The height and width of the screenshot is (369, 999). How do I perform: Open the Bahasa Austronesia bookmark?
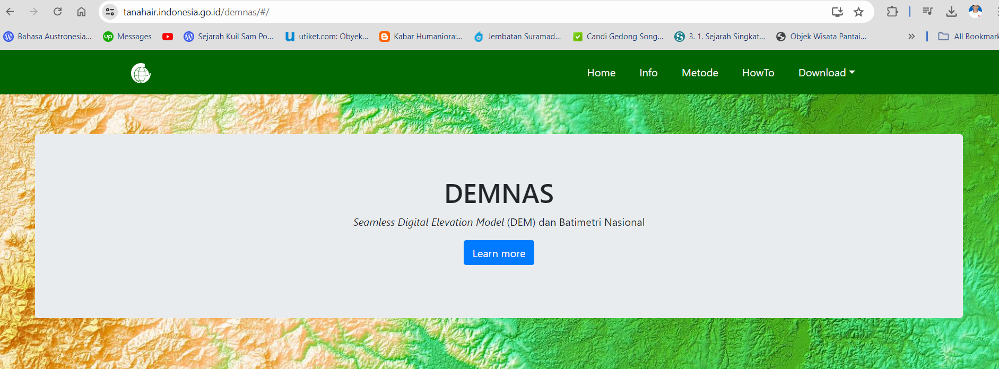[48, 37]
